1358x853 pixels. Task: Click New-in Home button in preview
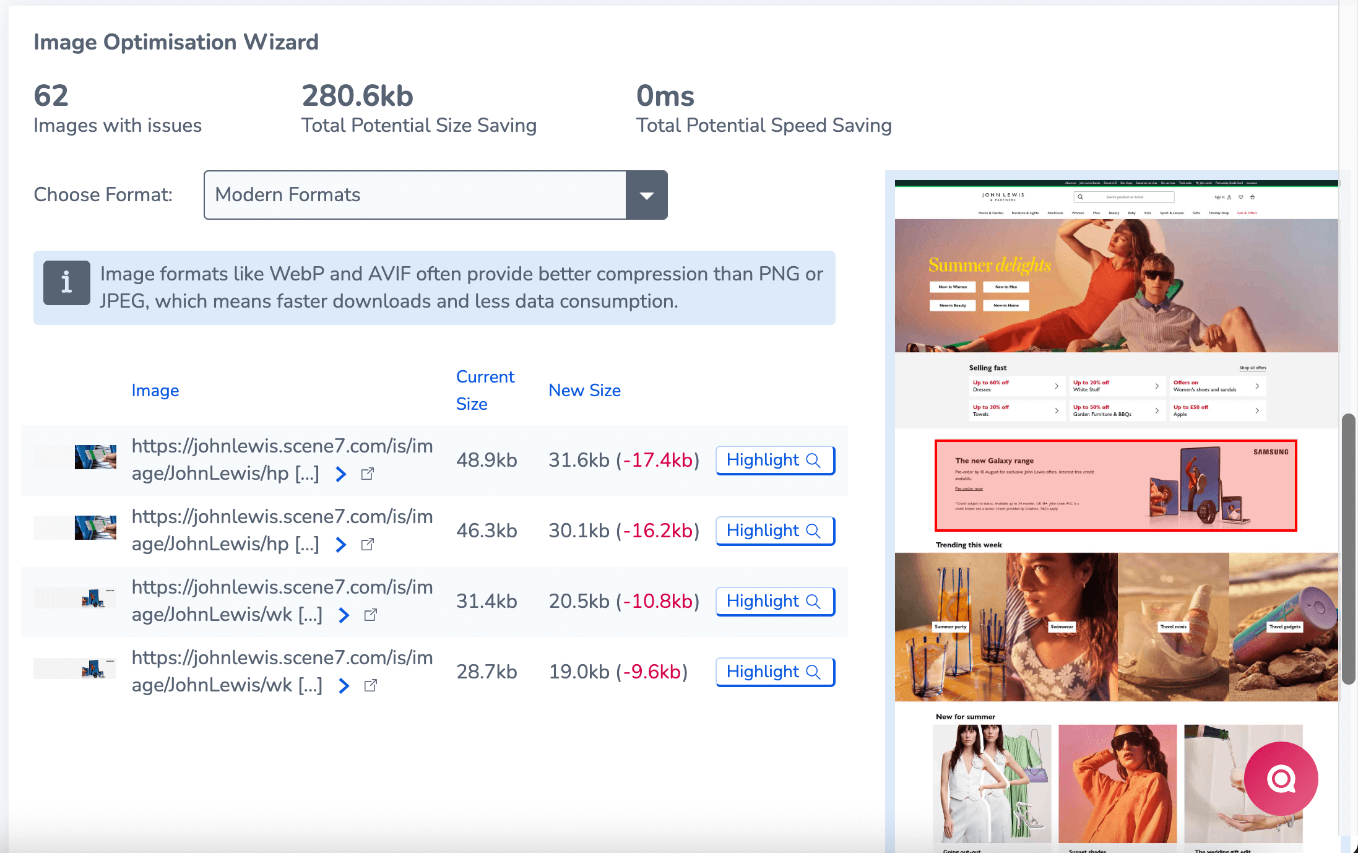pos(1006,305)
